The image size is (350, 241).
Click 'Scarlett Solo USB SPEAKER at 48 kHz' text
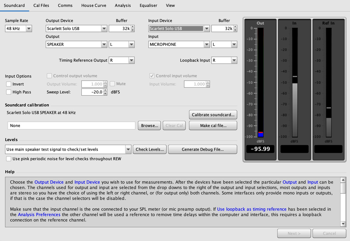(x=41, y=112)
